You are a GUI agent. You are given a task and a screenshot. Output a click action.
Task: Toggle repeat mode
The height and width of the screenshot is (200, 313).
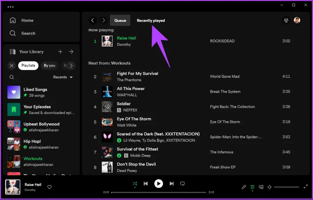point(182,184)
